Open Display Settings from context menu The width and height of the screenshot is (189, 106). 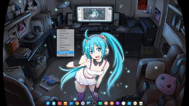pyautogui.click(x=66, y=50)
